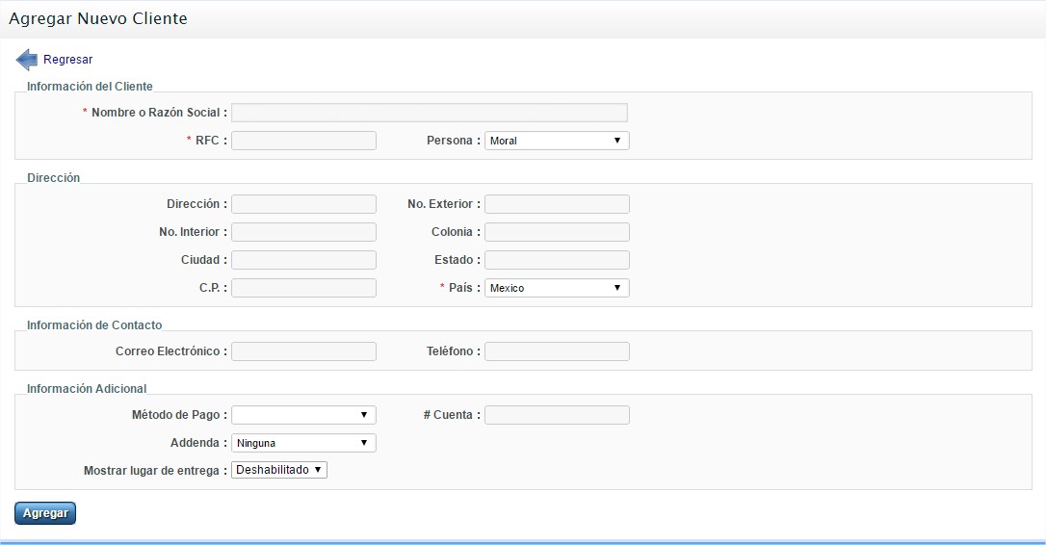The height and width of the screenshot is (545, 1046).
Task: Expand the Addenda dropdown
Action: point(303,443)
